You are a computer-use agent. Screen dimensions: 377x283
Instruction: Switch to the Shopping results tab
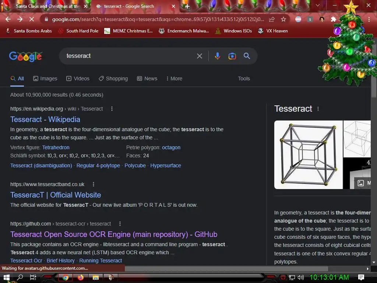click(113, 79)
